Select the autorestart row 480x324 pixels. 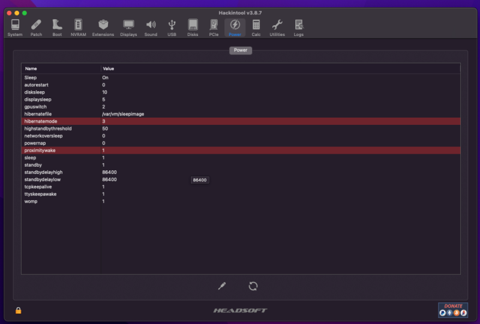click(x=241, y=85)
